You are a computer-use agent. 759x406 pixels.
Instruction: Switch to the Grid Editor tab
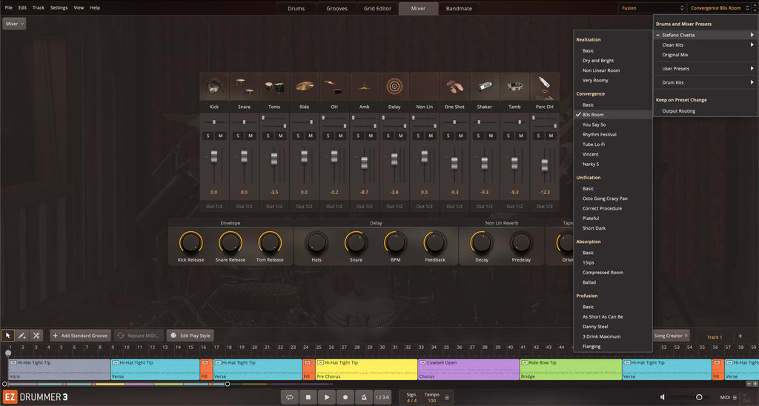(x=377, y=8)
